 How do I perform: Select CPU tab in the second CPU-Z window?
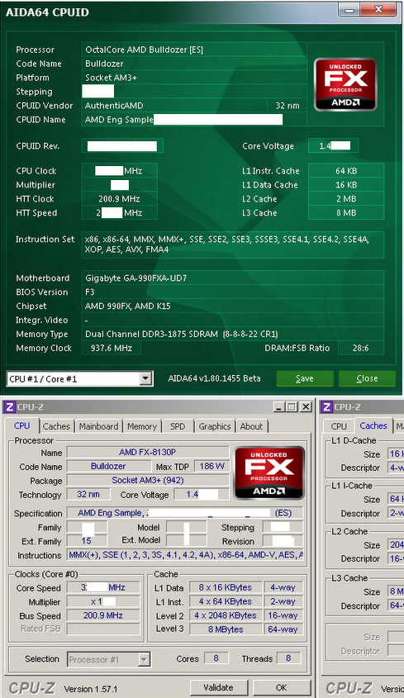339,426
